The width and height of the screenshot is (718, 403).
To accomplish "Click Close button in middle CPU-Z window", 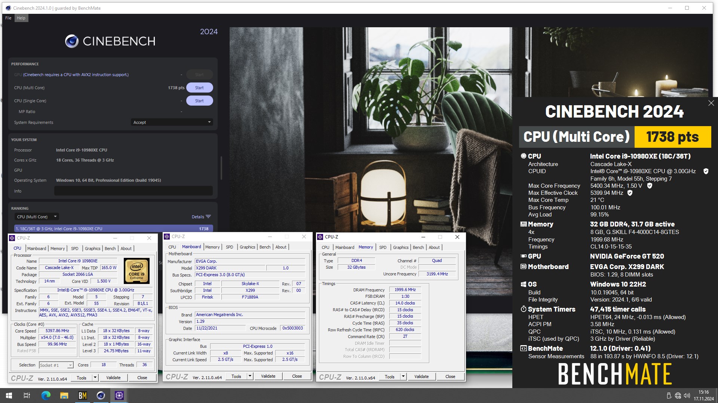I will tap(297, 376).
